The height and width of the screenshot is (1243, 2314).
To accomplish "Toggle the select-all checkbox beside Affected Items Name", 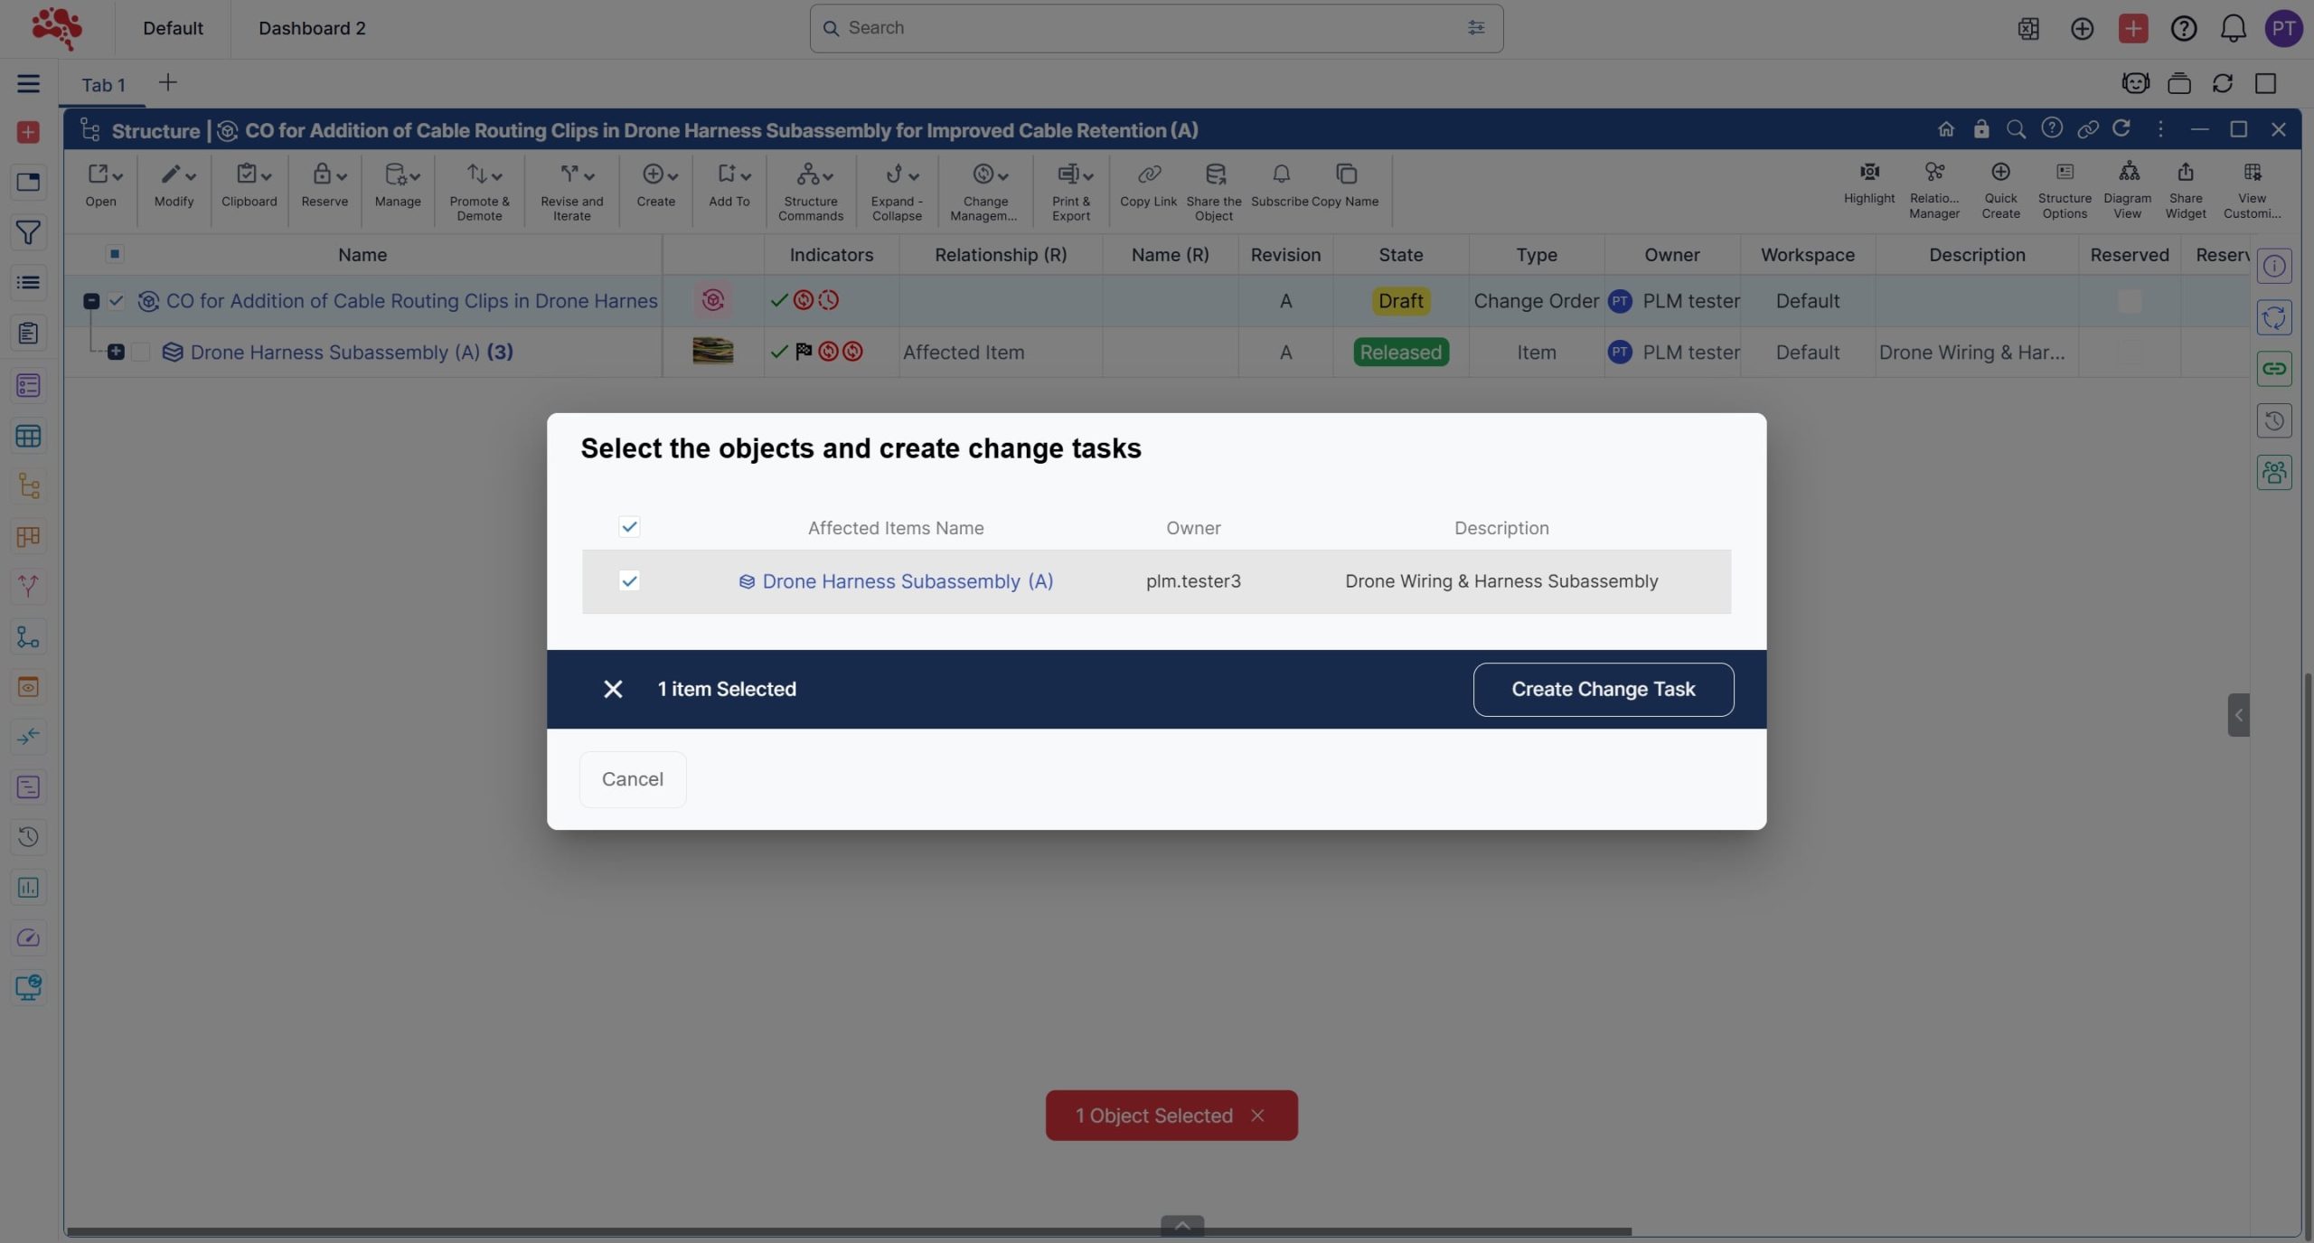I will 629,527.
